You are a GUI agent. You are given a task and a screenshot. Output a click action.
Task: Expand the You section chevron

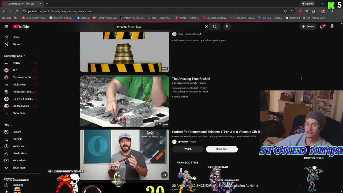pyautogui.click(x=12, y=125)
